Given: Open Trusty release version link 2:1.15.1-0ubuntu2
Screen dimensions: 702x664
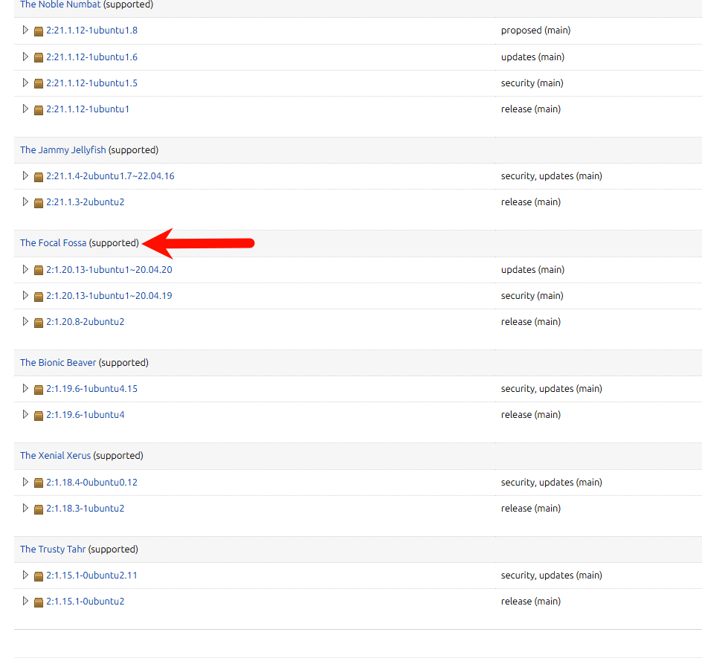Looking at the screenshot, I should click(x=85, y=601).
